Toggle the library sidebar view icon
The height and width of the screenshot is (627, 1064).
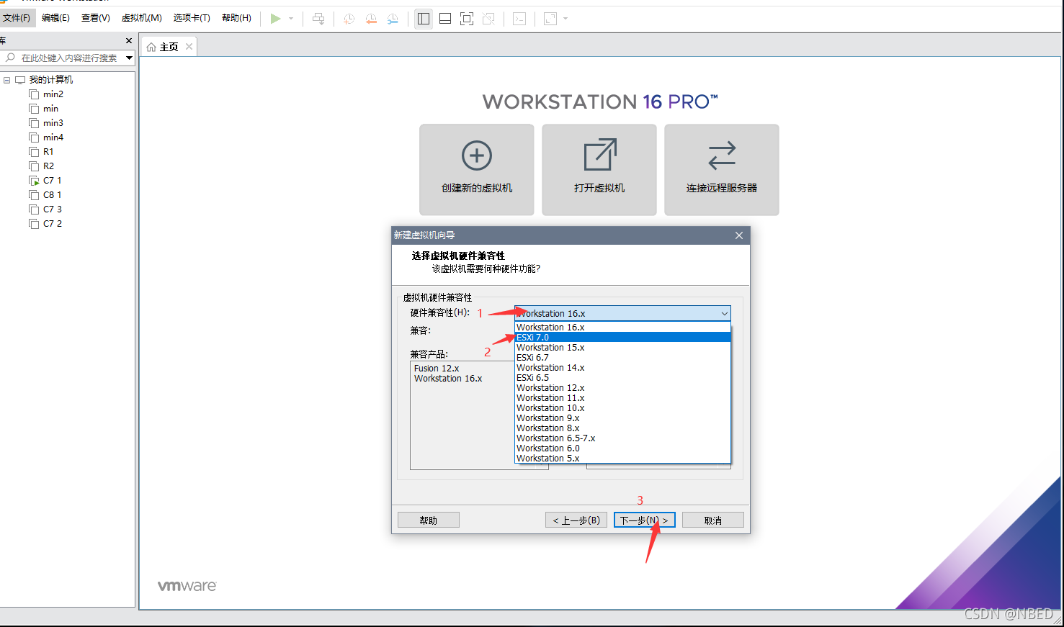pyautogui.click(x=424, y=19)
